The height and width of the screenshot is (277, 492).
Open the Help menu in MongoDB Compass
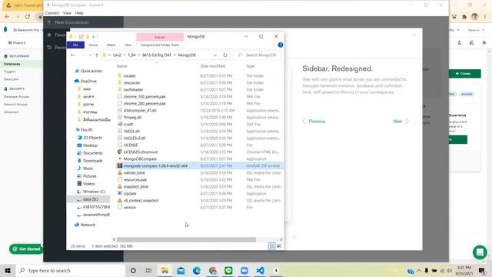[x=79, y=13]
